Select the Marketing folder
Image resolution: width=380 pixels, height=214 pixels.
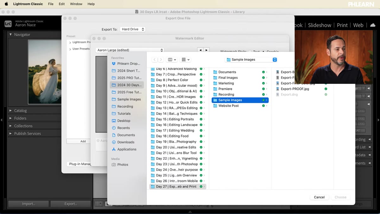coord(240,83)
